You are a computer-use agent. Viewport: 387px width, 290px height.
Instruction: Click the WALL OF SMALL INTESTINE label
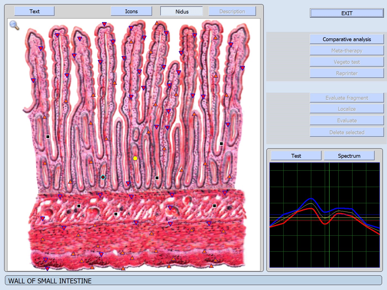50,281
